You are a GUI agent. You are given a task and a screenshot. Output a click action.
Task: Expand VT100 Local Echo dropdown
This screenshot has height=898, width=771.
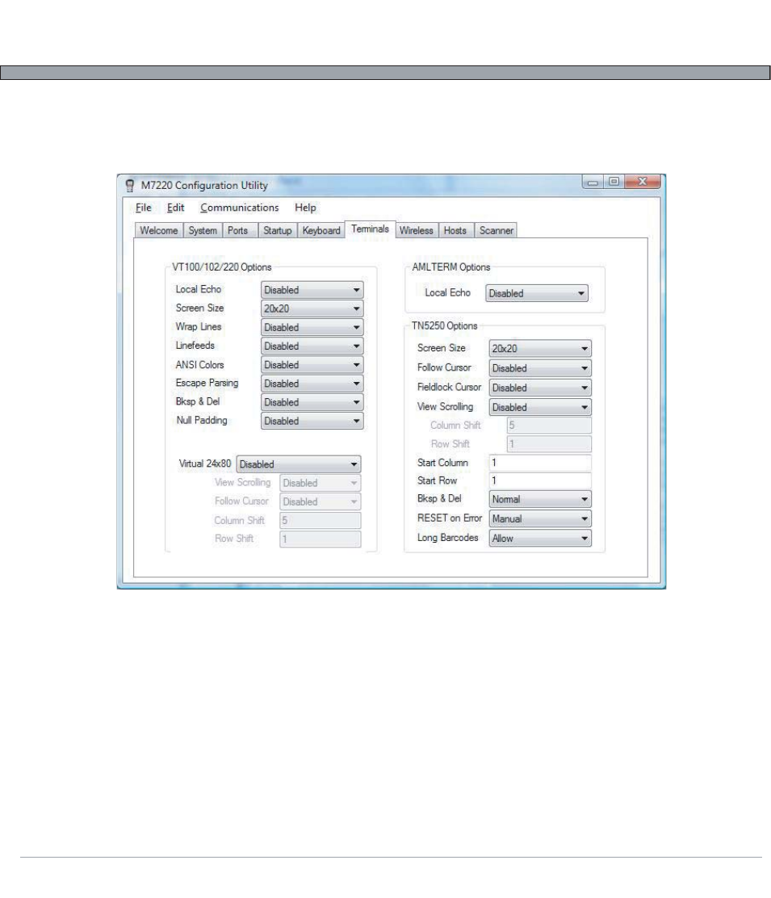point(312,290)
